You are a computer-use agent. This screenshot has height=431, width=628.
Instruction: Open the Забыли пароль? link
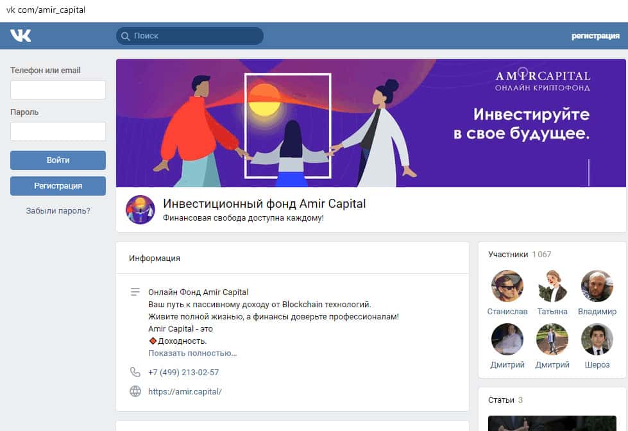click(58, 211)
